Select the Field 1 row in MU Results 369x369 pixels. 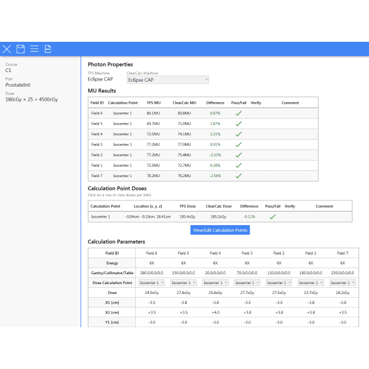(x=203, y=165)
